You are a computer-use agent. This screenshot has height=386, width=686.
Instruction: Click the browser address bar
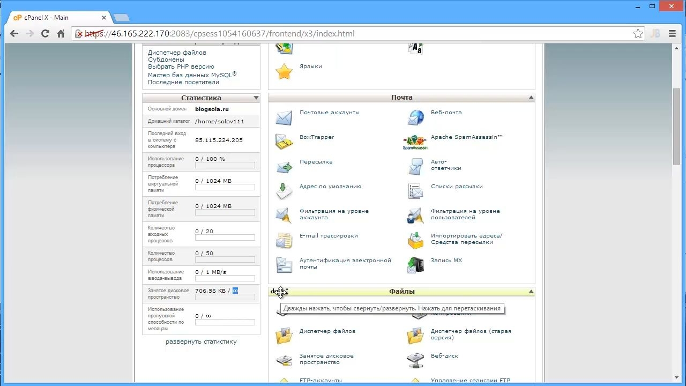(357, 34)
